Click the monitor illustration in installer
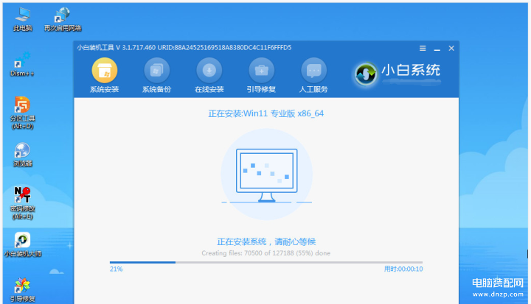531x304 pixels. coord(266,175)
